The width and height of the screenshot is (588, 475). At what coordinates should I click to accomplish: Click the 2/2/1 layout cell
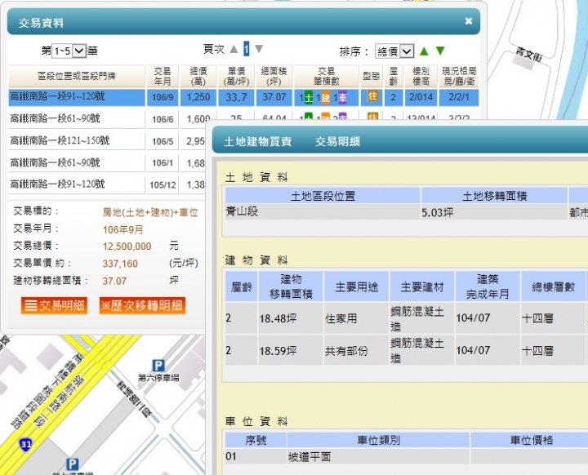point(459,97)
